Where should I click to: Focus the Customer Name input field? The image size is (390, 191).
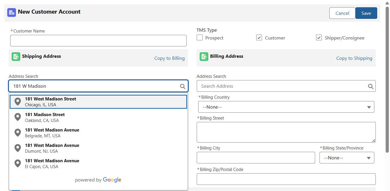coord(98,41)
